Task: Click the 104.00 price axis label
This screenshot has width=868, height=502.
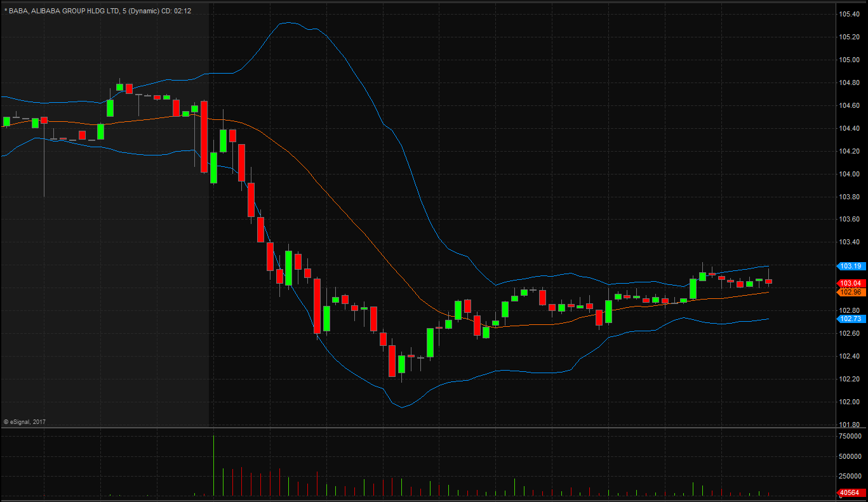Action: [850, 174]
